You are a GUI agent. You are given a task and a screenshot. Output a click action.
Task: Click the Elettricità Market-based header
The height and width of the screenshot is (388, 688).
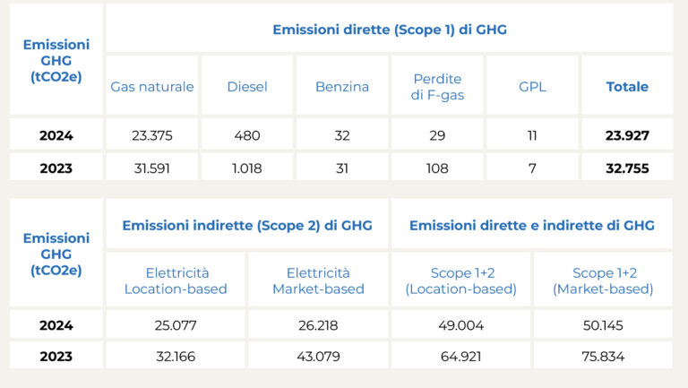pos(318,280)
